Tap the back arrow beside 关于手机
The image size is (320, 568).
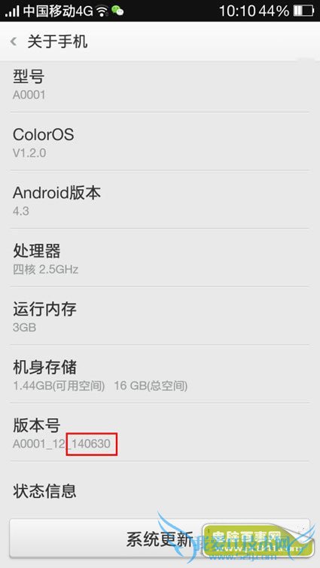click(x=14, y=41)
